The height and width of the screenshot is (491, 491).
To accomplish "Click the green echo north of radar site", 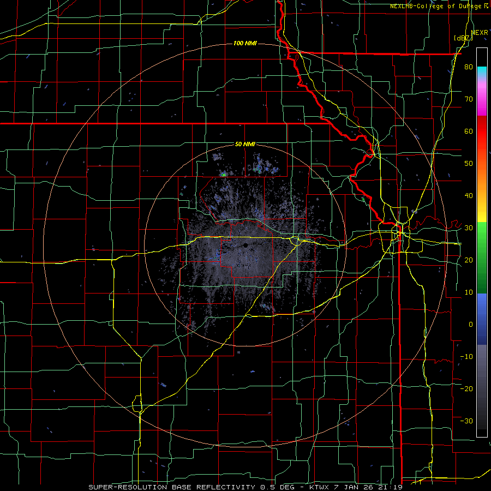I will (224, 175).
